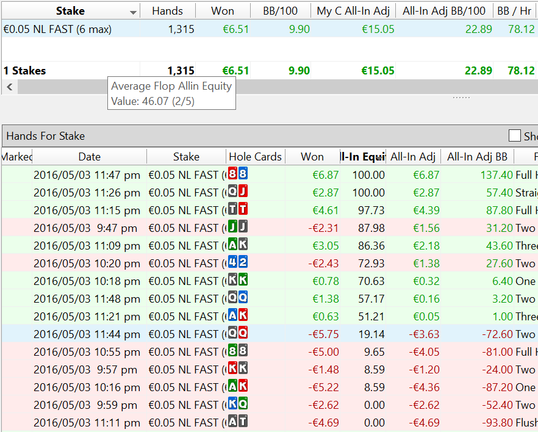Click the Hands For Stake panel title
The width and height of the screenshot is (538, 432).
tap(46, 136)
